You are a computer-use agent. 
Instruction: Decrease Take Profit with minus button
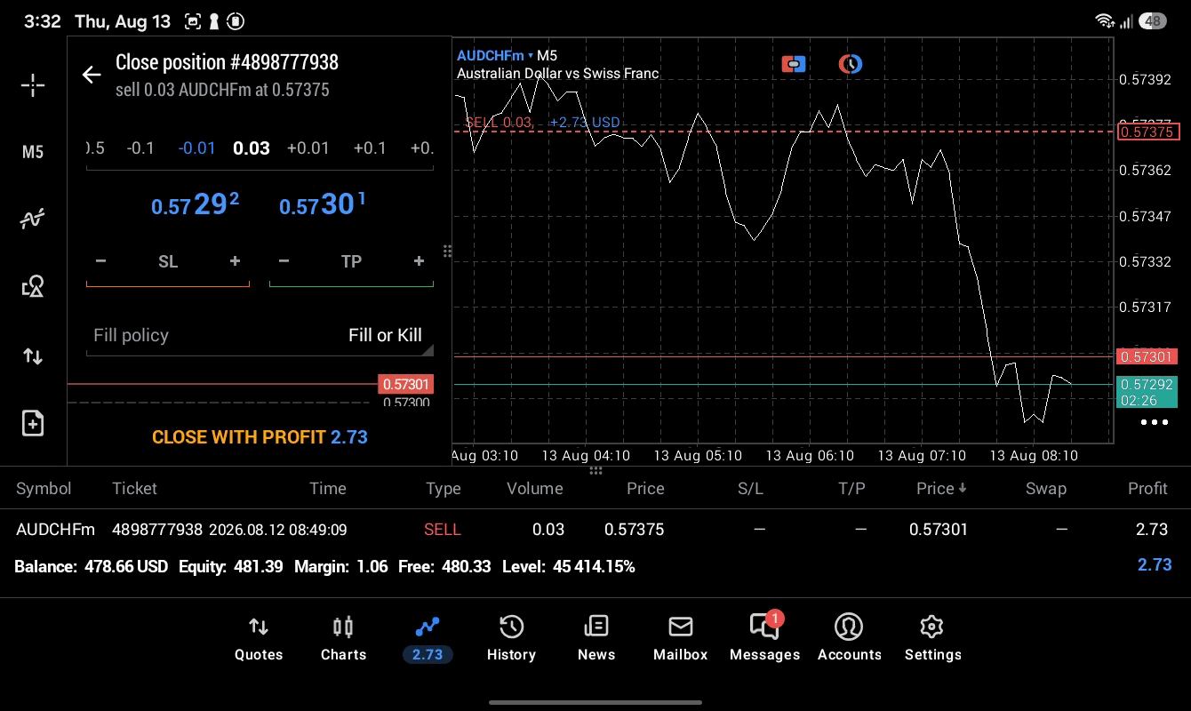click(284, 261)
